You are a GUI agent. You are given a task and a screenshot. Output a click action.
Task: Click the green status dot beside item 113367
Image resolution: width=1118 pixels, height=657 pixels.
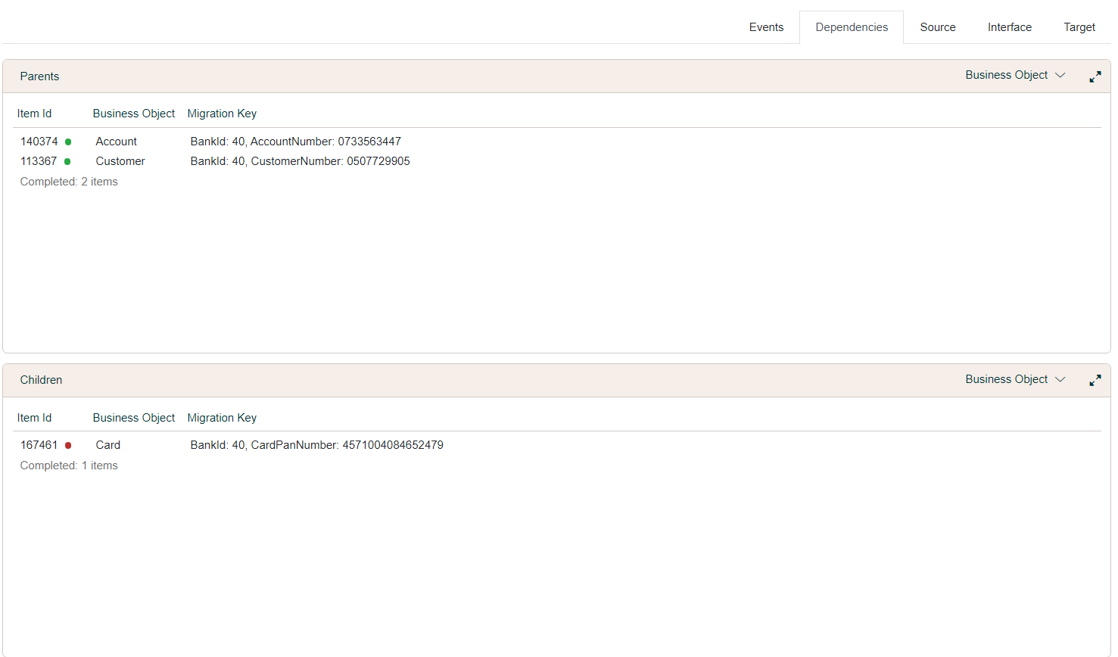point(67,161)
